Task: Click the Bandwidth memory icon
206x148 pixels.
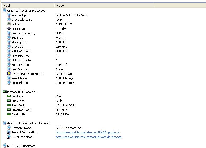Action: pyautogui.click(x=9, y=114)
